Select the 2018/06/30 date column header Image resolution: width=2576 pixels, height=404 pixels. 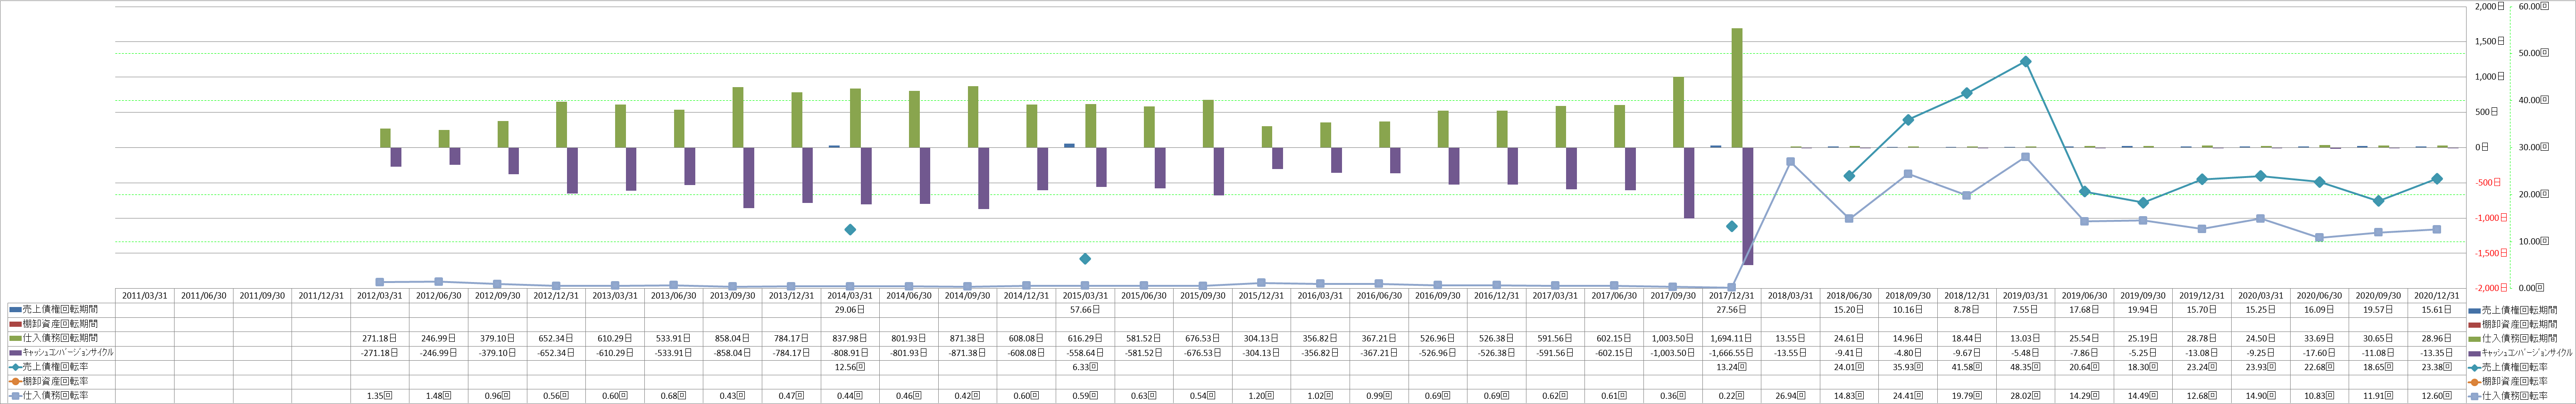(1849, 296)
